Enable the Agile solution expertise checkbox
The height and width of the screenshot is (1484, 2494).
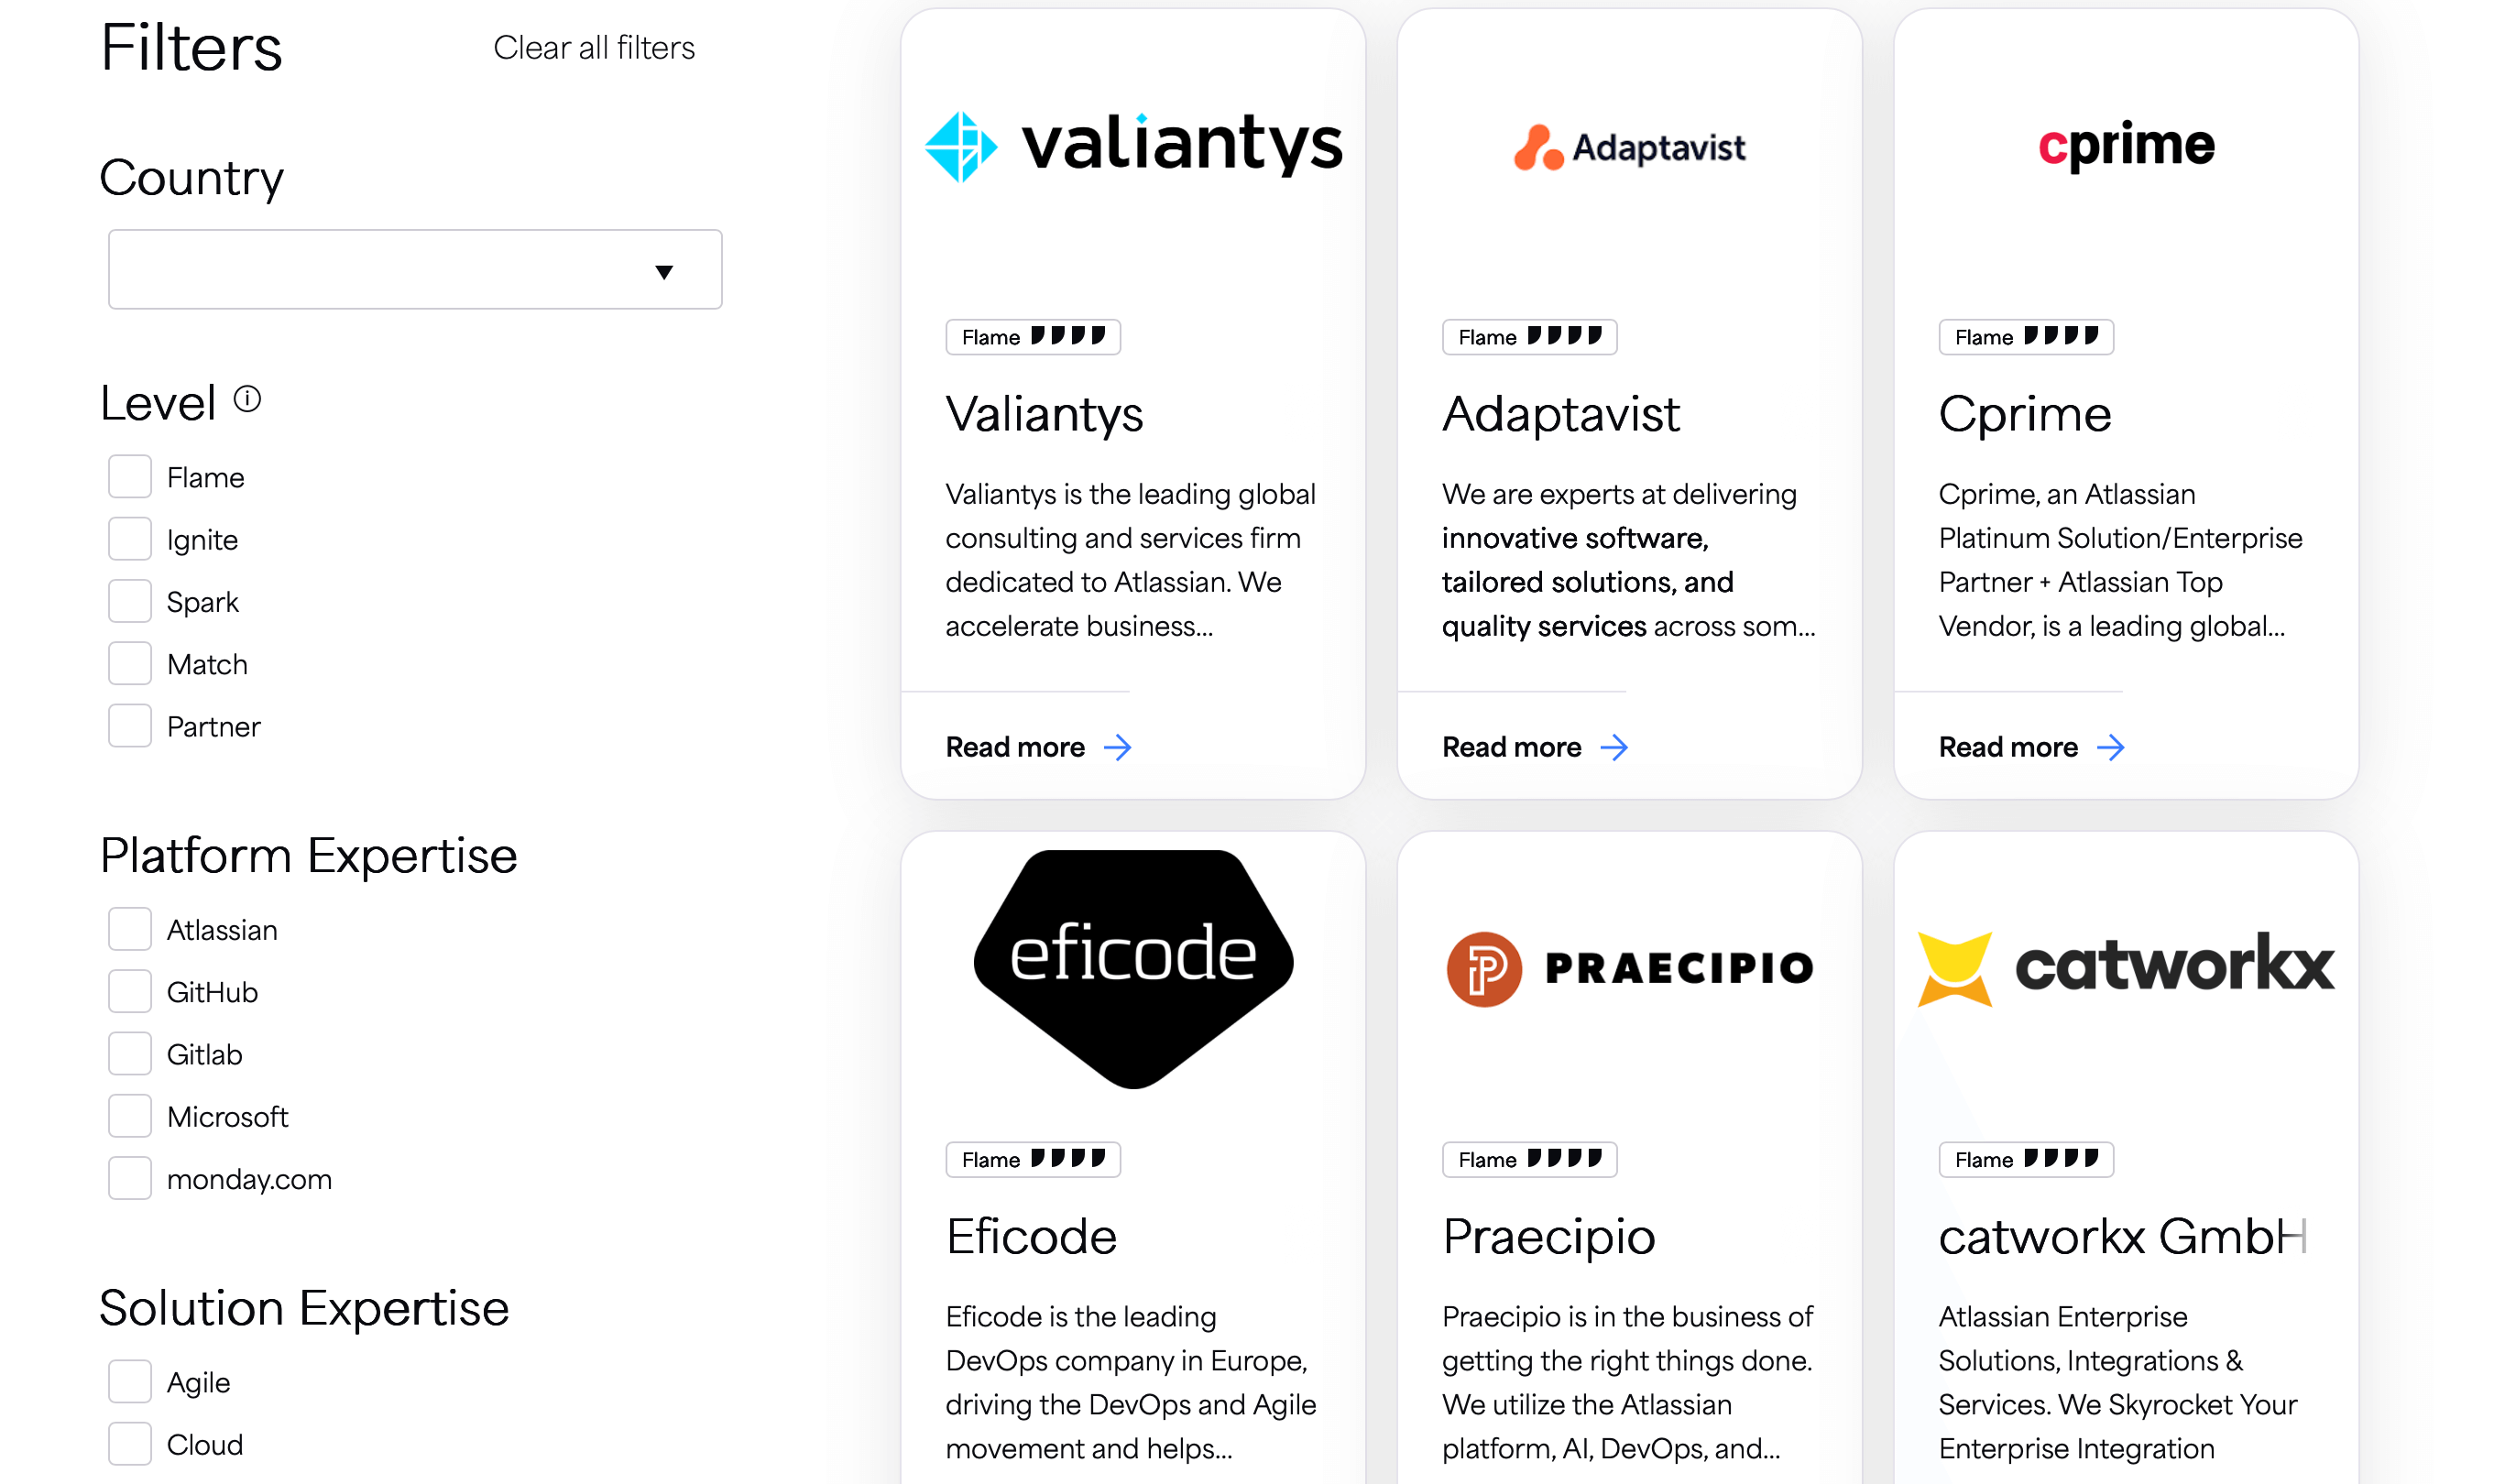tap(129, 1381)
